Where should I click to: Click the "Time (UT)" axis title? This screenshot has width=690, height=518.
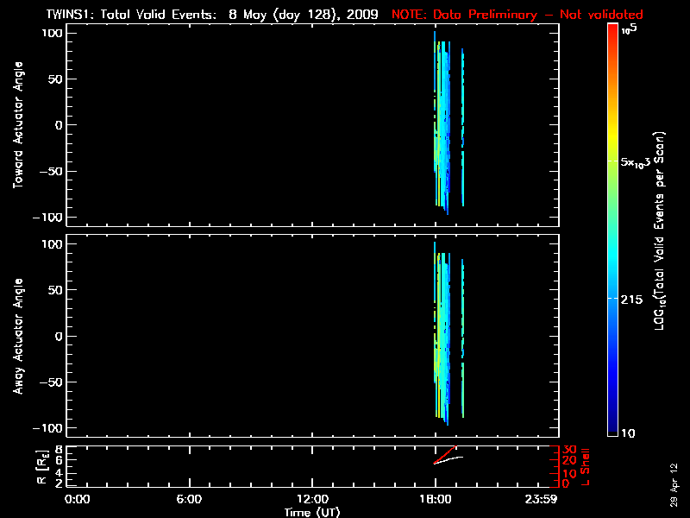point(313,512)
